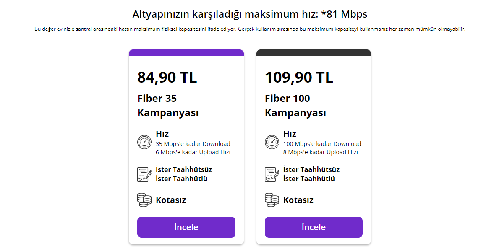Click the maximum speed 81 Mbps heading
The image size is (494, 247).
[x=250, y=14]
